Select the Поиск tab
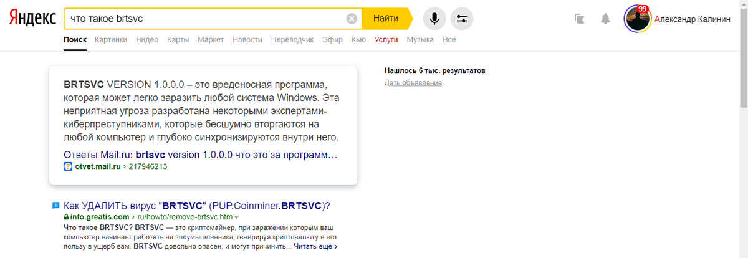 coord(75,39)
